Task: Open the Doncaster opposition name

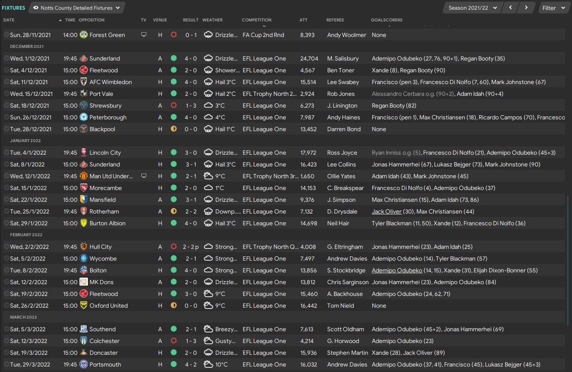Action: [x=103, y=353]
